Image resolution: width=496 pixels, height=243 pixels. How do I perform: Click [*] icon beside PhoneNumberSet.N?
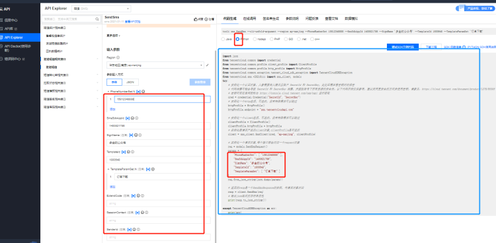pos(138,91)
